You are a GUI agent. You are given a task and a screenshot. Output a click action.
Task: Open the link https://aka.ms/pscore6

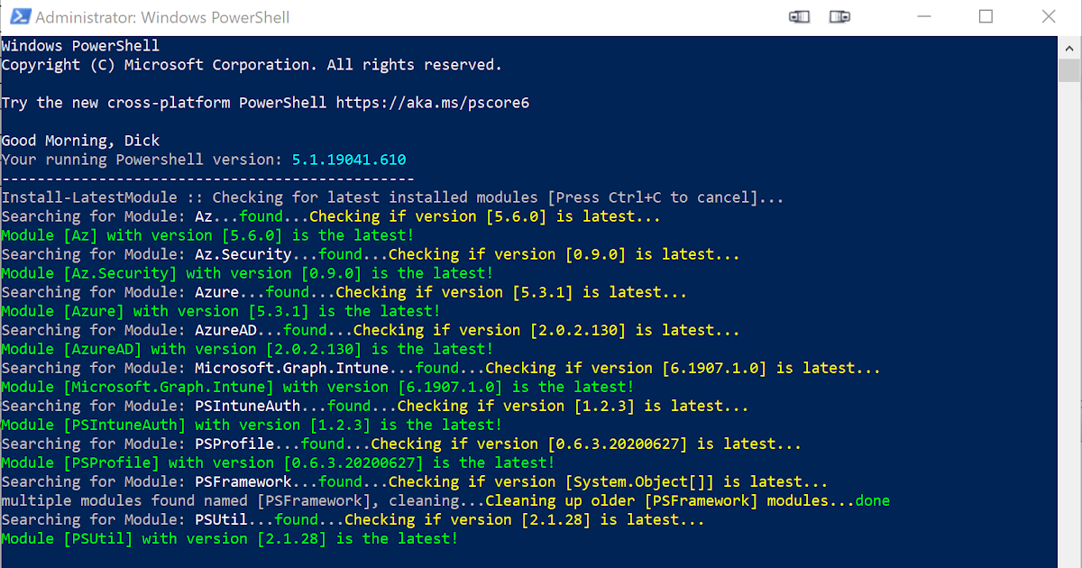coord(431,102)
